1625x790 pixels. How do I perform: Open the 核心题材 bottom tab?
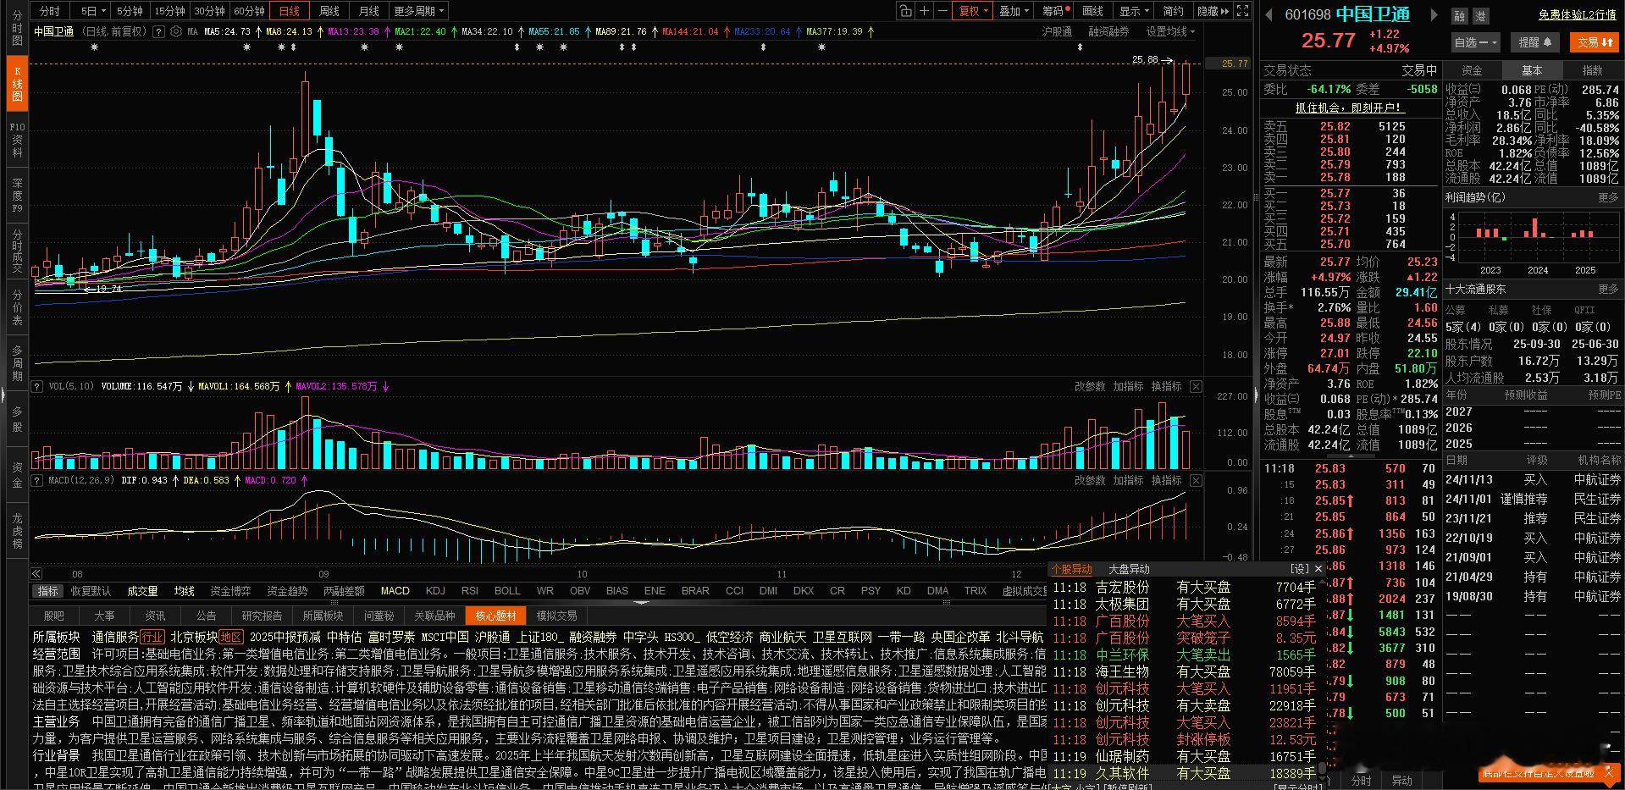click(495, 616)
